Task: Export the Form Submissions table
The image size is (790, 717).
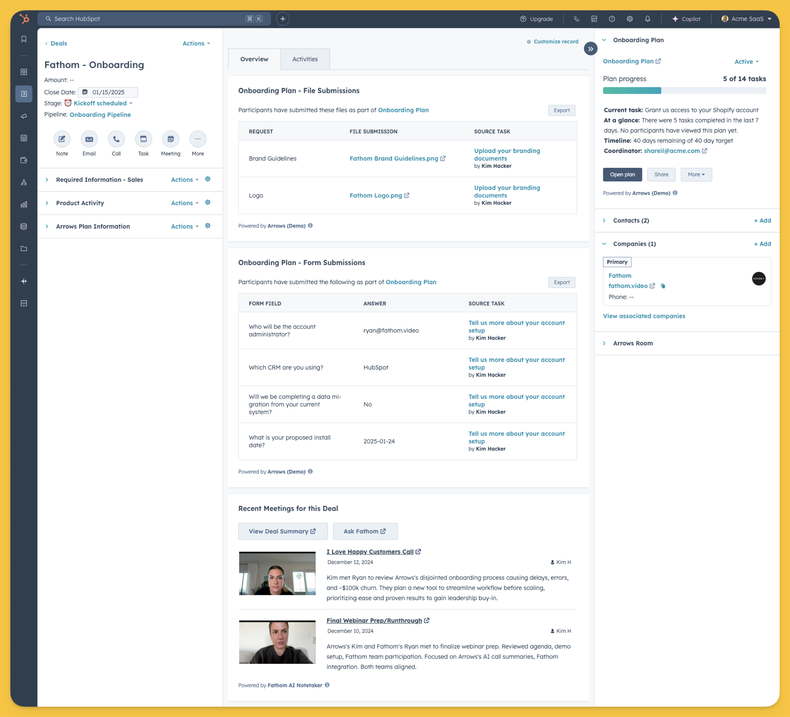Action: tap(562, 283)
